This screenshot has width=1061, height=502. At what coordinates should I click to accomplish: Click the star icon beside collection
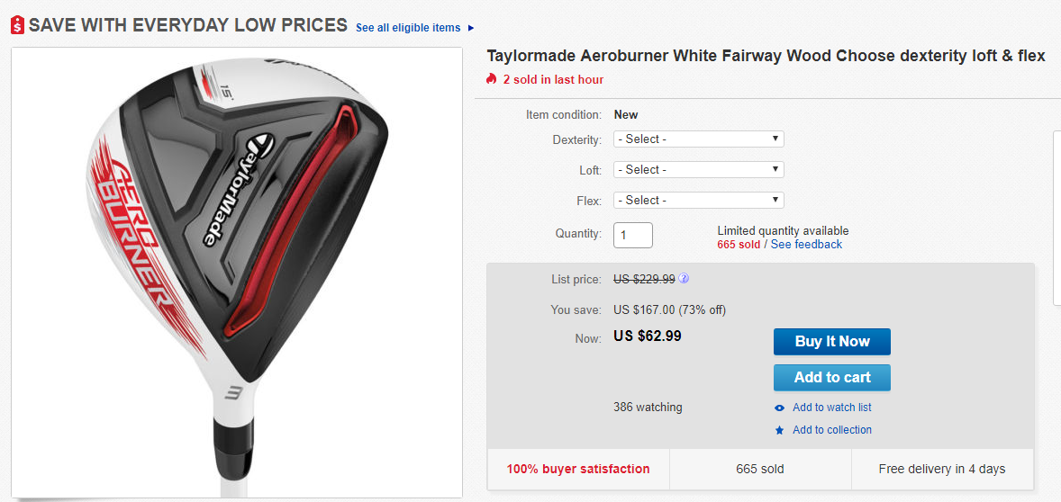780,430
